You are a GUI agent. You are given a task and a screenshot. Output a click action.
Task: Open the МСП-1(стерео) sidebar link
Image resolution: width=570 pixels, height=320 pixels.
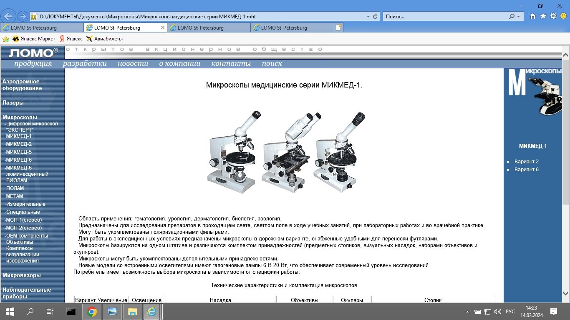pyautogui.click(x=23, y=220)
